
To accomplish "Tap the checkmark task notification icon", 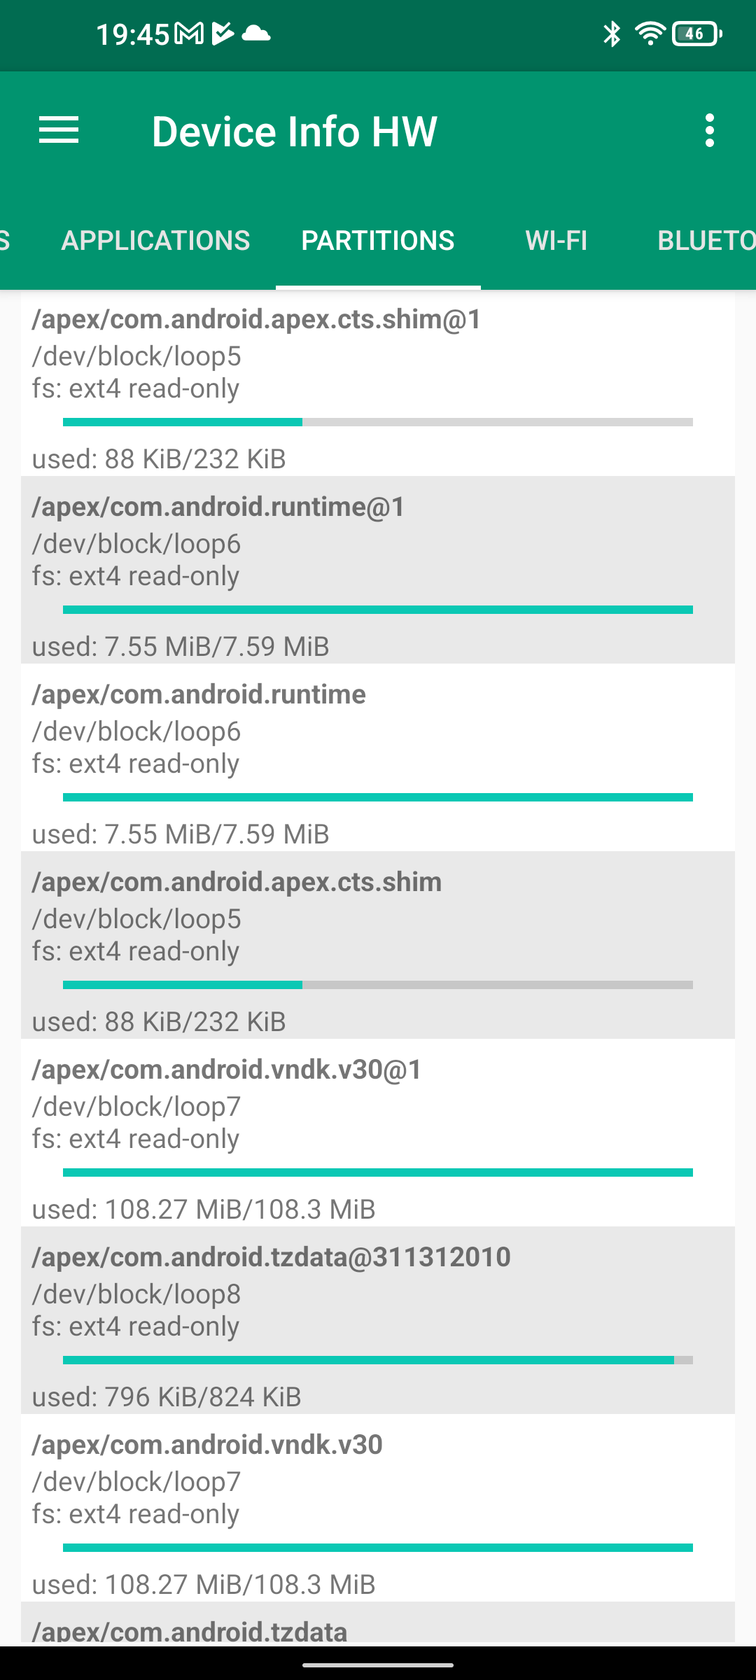I will tap(222, 34).
